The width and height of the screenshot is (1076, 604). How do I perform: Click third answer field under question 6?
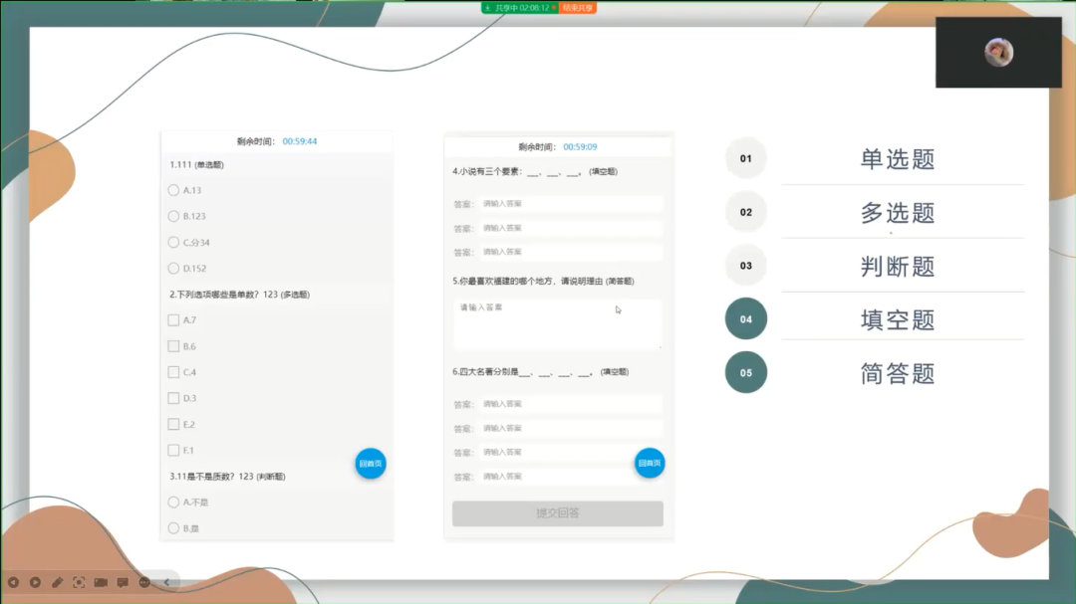pos(570,452)
